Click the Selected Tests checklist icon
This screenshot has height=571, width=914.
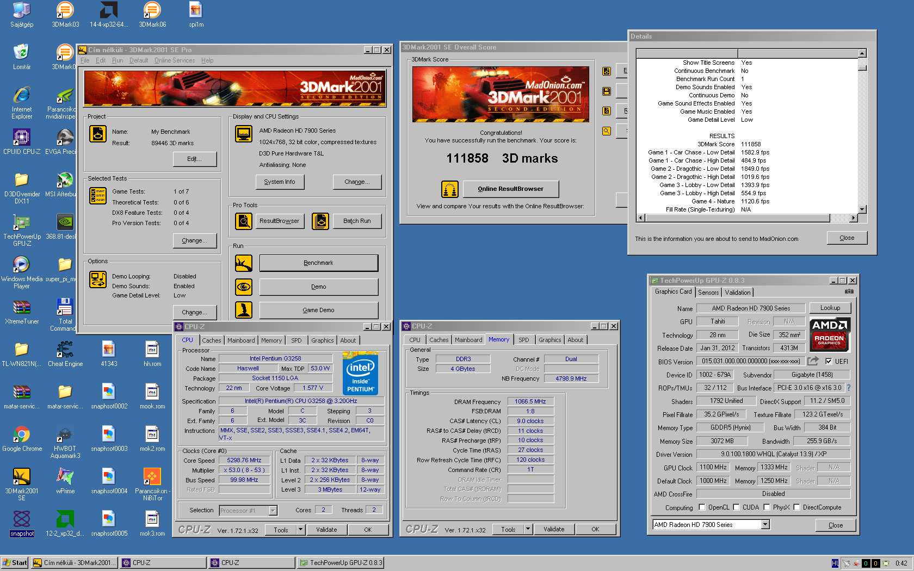[x=98, y=196]
